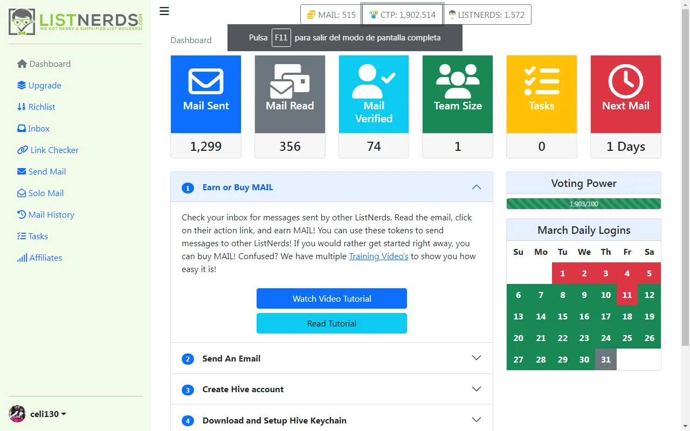Click the Read Tutorial button

pos(332,323)
